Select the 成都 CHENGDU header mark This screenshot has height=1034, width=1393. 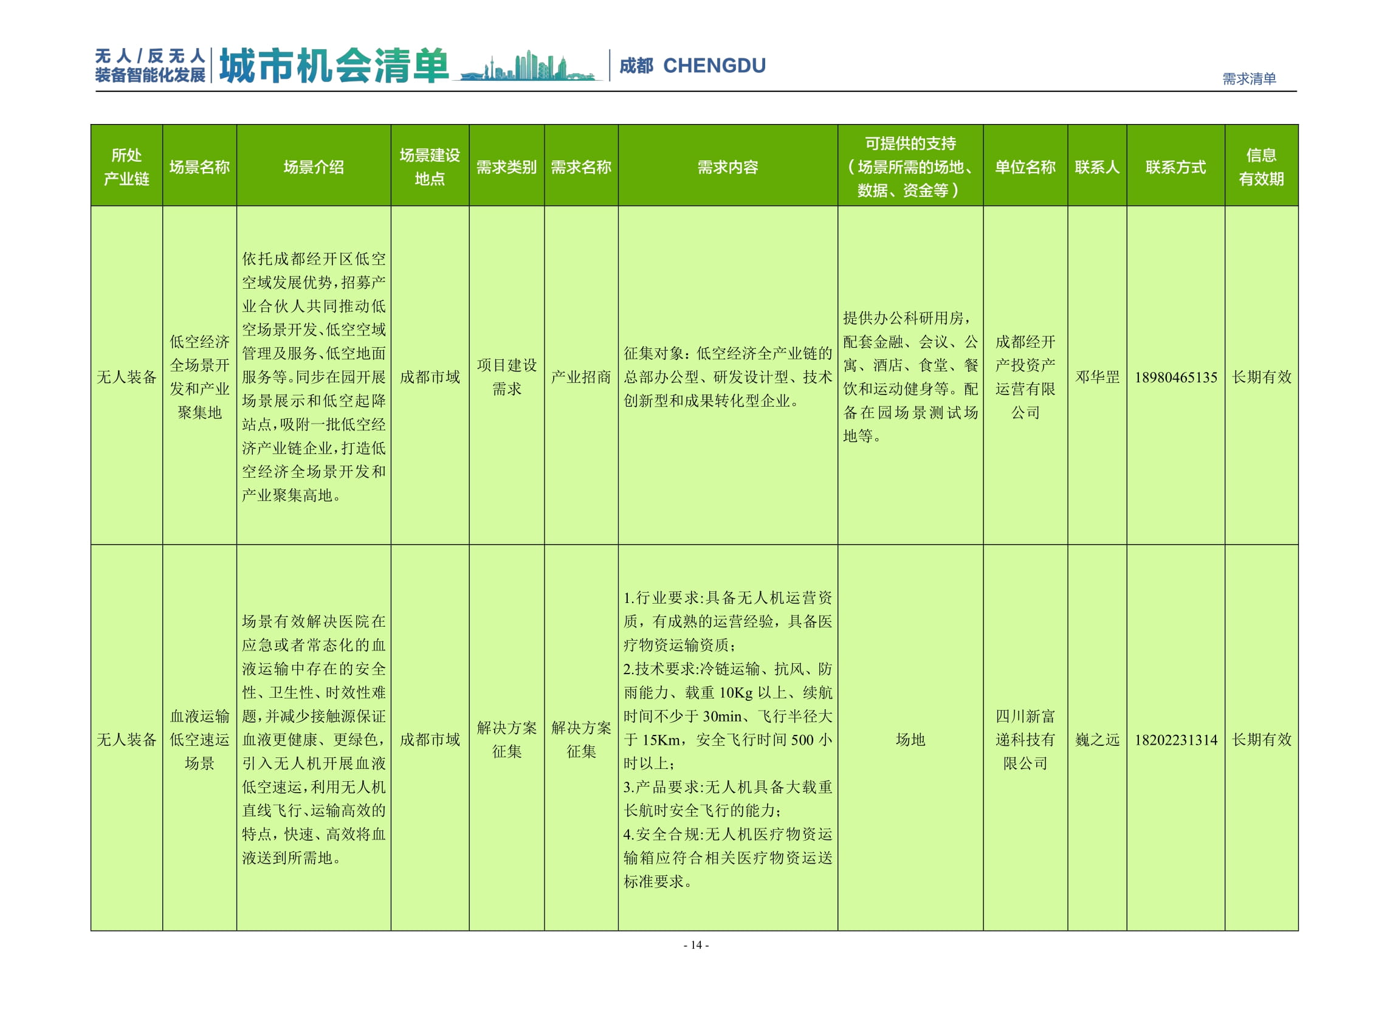695,64
